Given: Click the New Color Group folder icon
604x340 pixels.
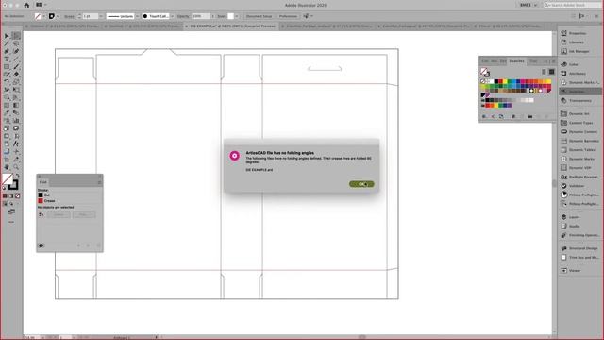Looking at the screenshot, I should tap(530, 116).
